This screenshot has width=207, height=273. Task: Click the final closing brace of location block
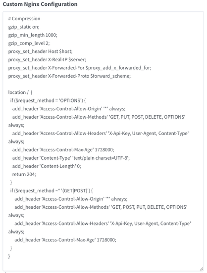(9, 256)
